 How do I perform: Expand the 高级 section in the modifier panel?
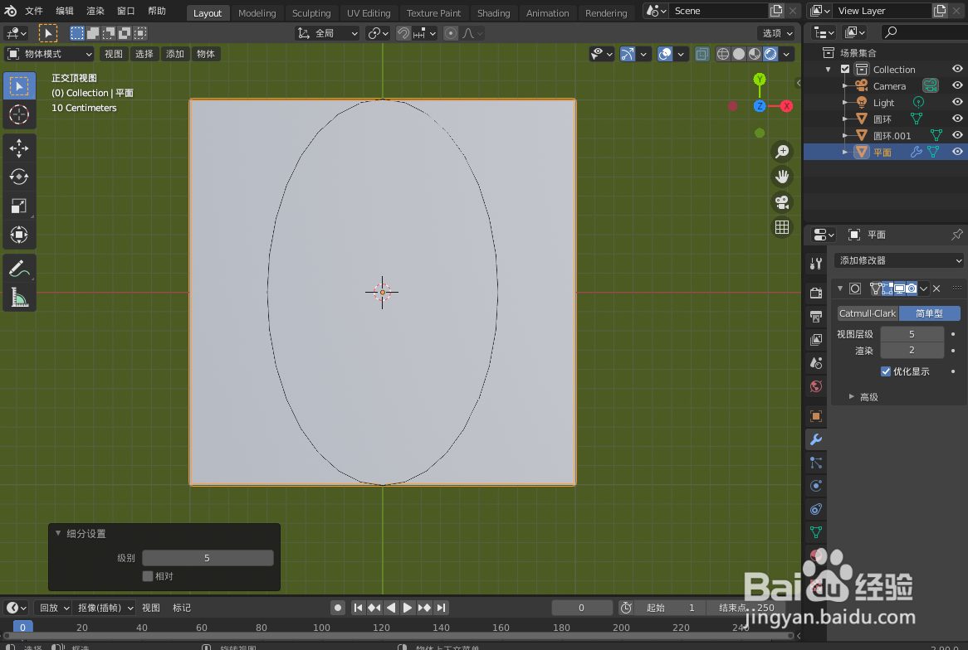(869, 396)
